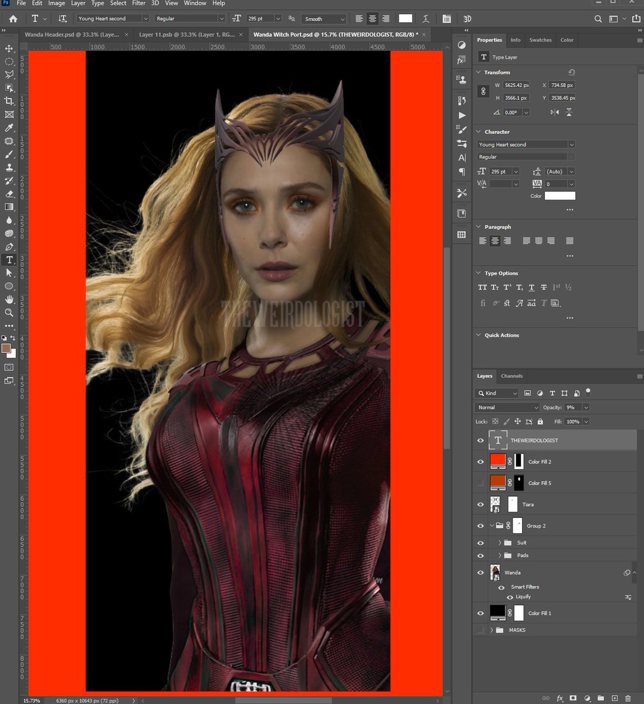Click the Add layer mask icon

[573, 698]
